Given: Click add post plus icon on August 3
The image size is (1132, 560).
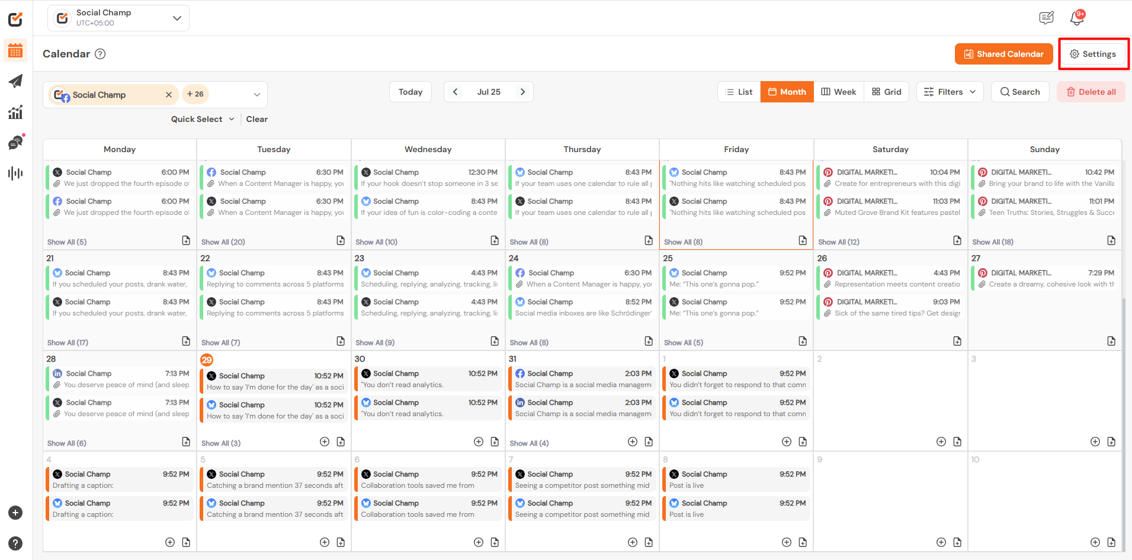Looking at the screenshot, I should tap(1095, 442).
